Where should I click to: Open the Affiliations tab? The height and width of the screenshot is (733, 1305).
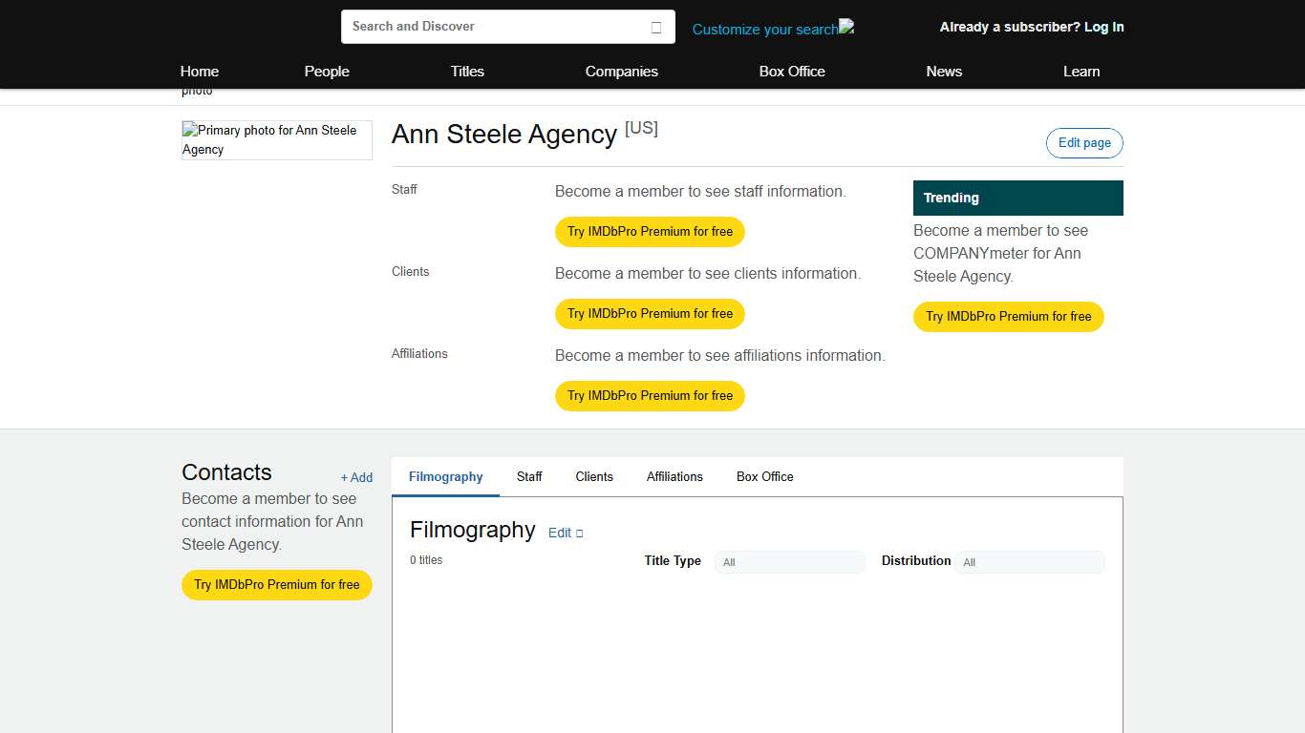click(x=674, y=476)
